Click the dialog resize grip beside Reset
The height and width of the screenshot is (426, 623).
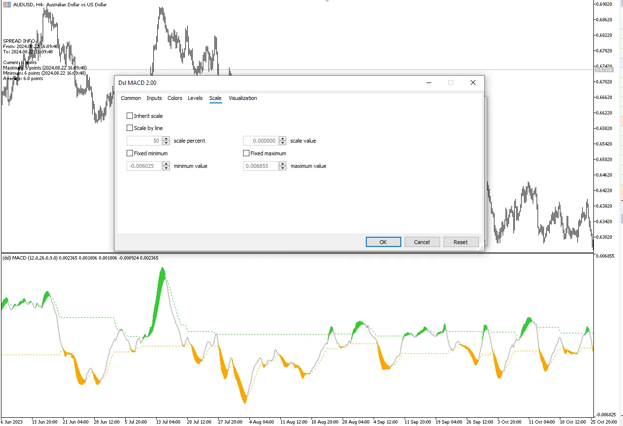[x=481, y=248]
